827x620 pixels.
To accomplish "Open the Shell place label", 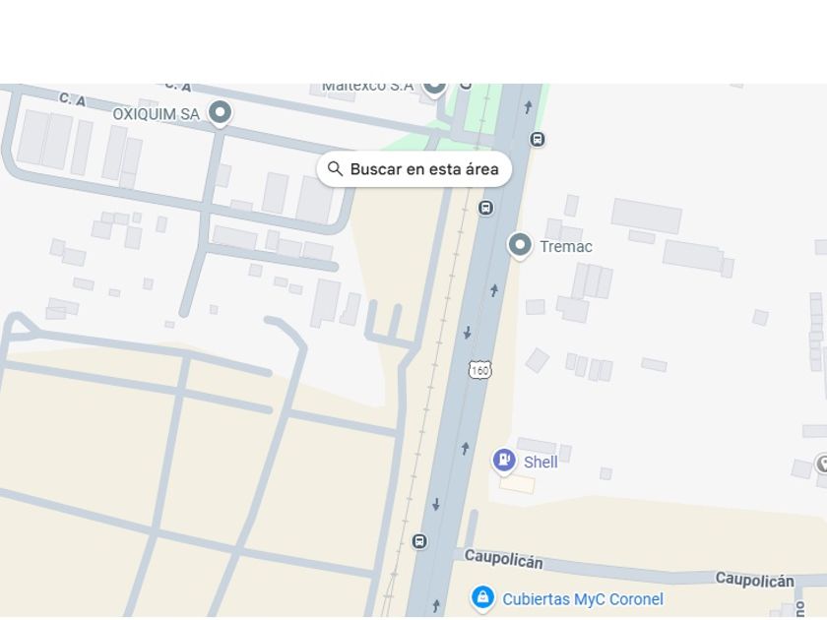I will [541, 463].
